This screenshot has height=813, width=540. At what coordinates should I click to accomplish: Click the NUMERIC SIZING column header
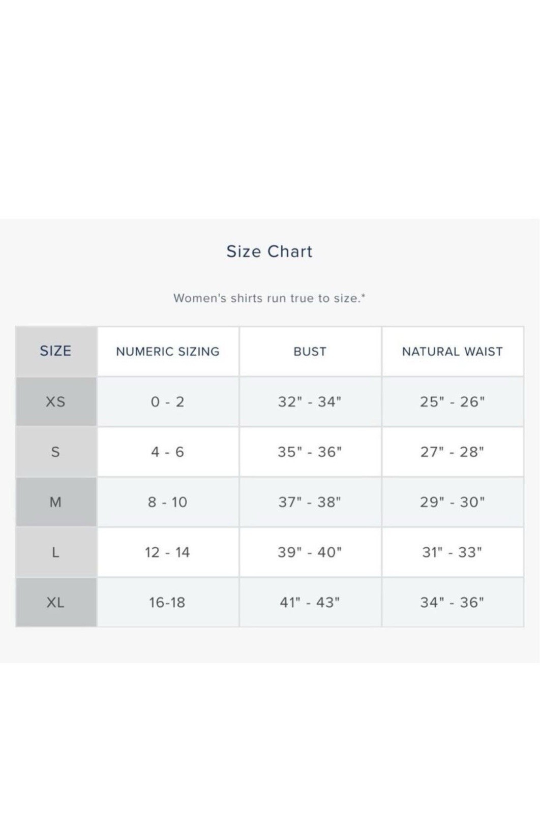(x=168, y=351)
